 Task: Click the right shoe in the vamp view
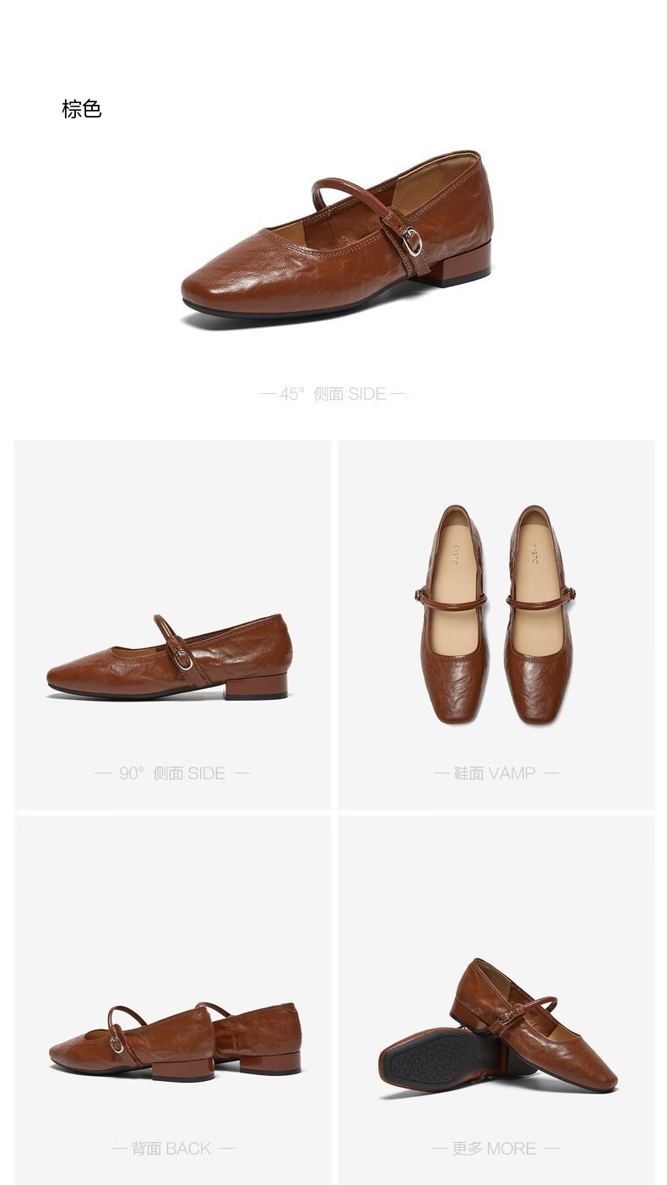click(540, 614)
